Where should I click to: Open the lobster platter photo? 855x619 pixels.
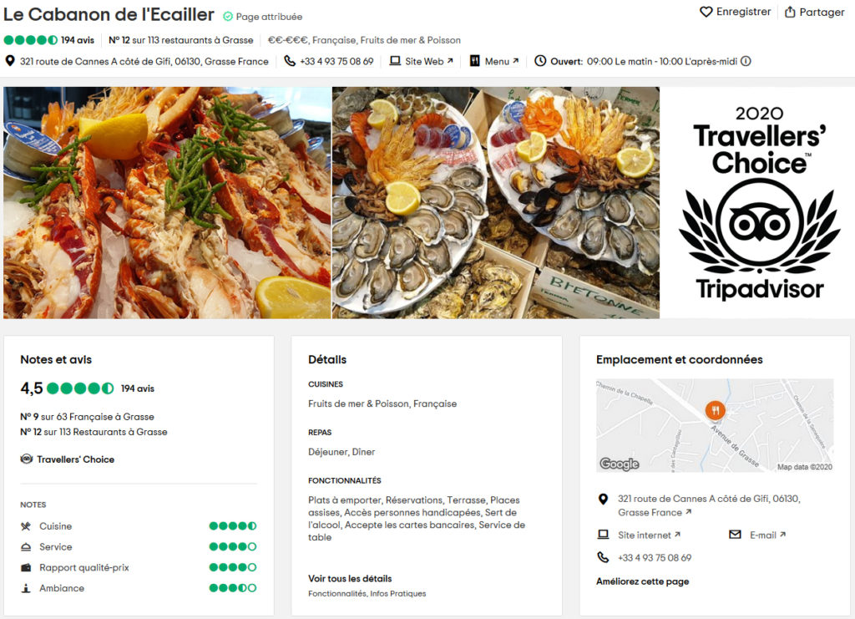coord(167,202)
